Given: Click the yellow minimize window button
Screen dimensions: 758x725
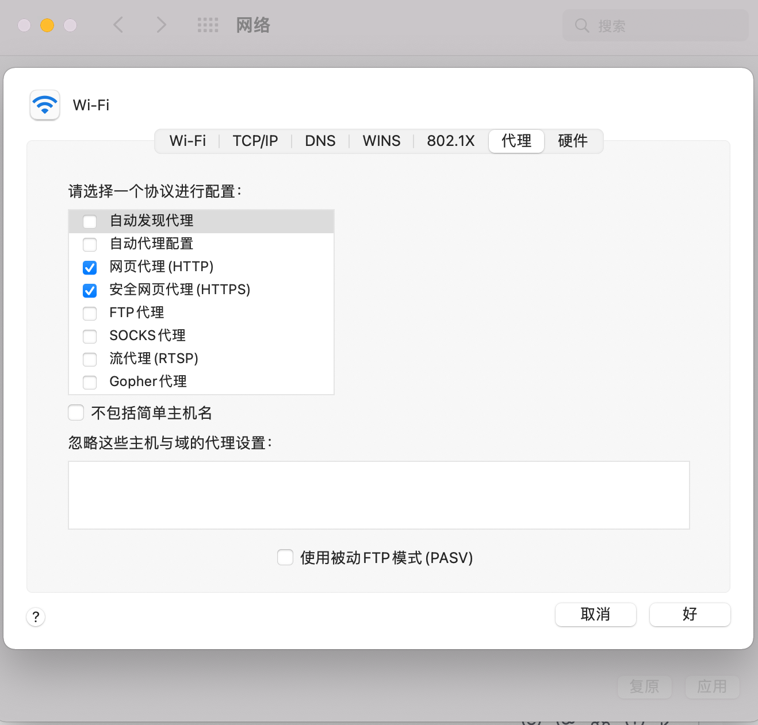Looking at the screenshot, I should [47, 25].
